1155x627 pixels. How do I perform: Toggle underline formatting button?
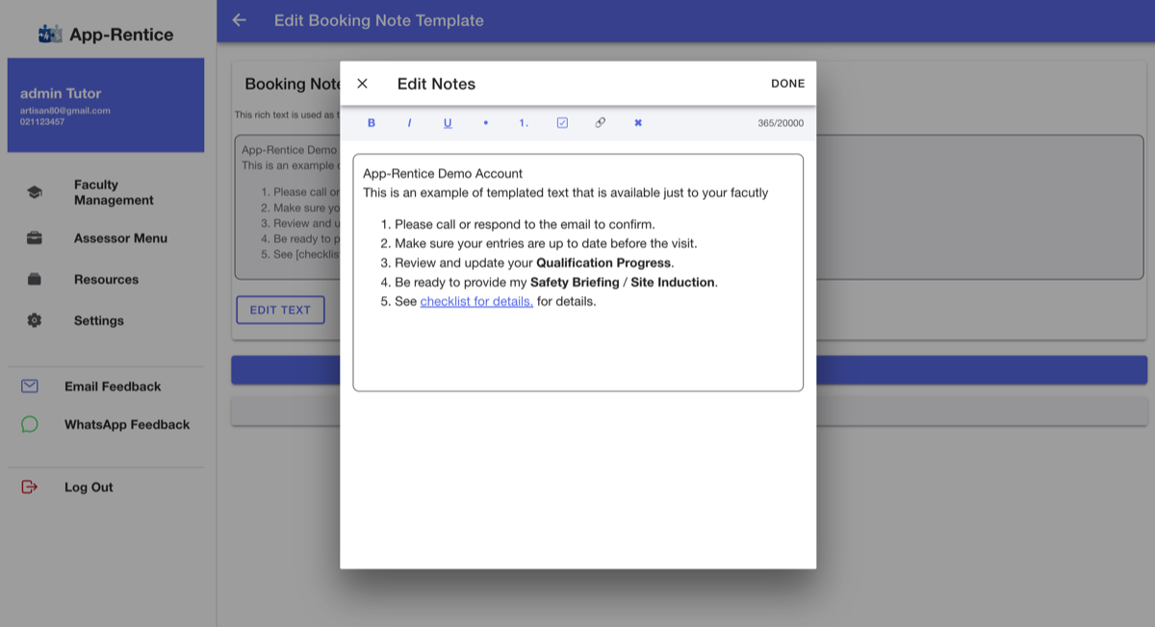448,123
